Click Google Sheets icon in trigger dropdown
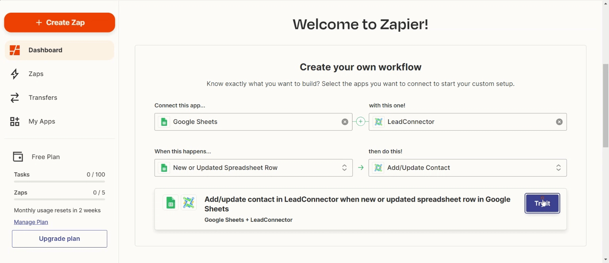 click(x=164, y=168)
